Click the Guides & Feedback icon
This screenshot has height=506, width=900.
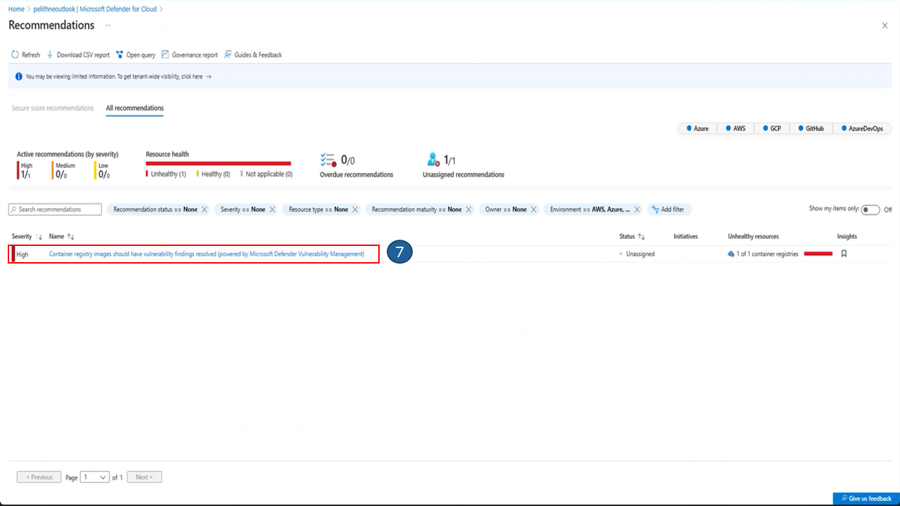coord(228,55)
